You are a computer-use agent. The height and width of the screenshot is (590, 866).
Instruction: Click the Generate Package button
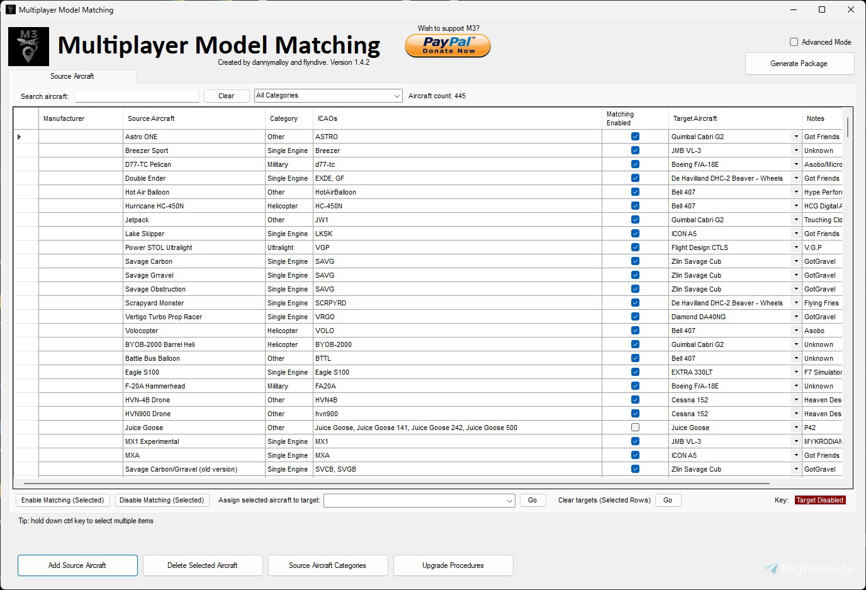click(x=799, y=63)
